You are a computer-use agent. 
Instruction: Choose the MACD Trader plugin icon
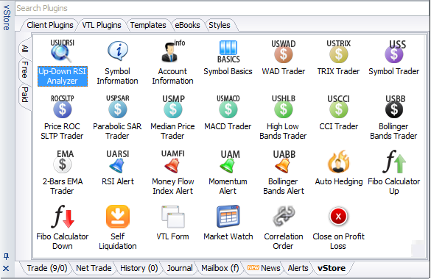coord(228,106)
